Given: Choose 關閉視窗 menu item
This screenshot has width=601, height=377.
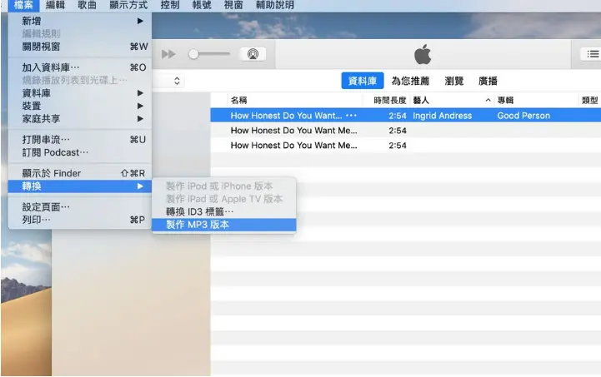Looking at the screenshot, I should (80, 47).
